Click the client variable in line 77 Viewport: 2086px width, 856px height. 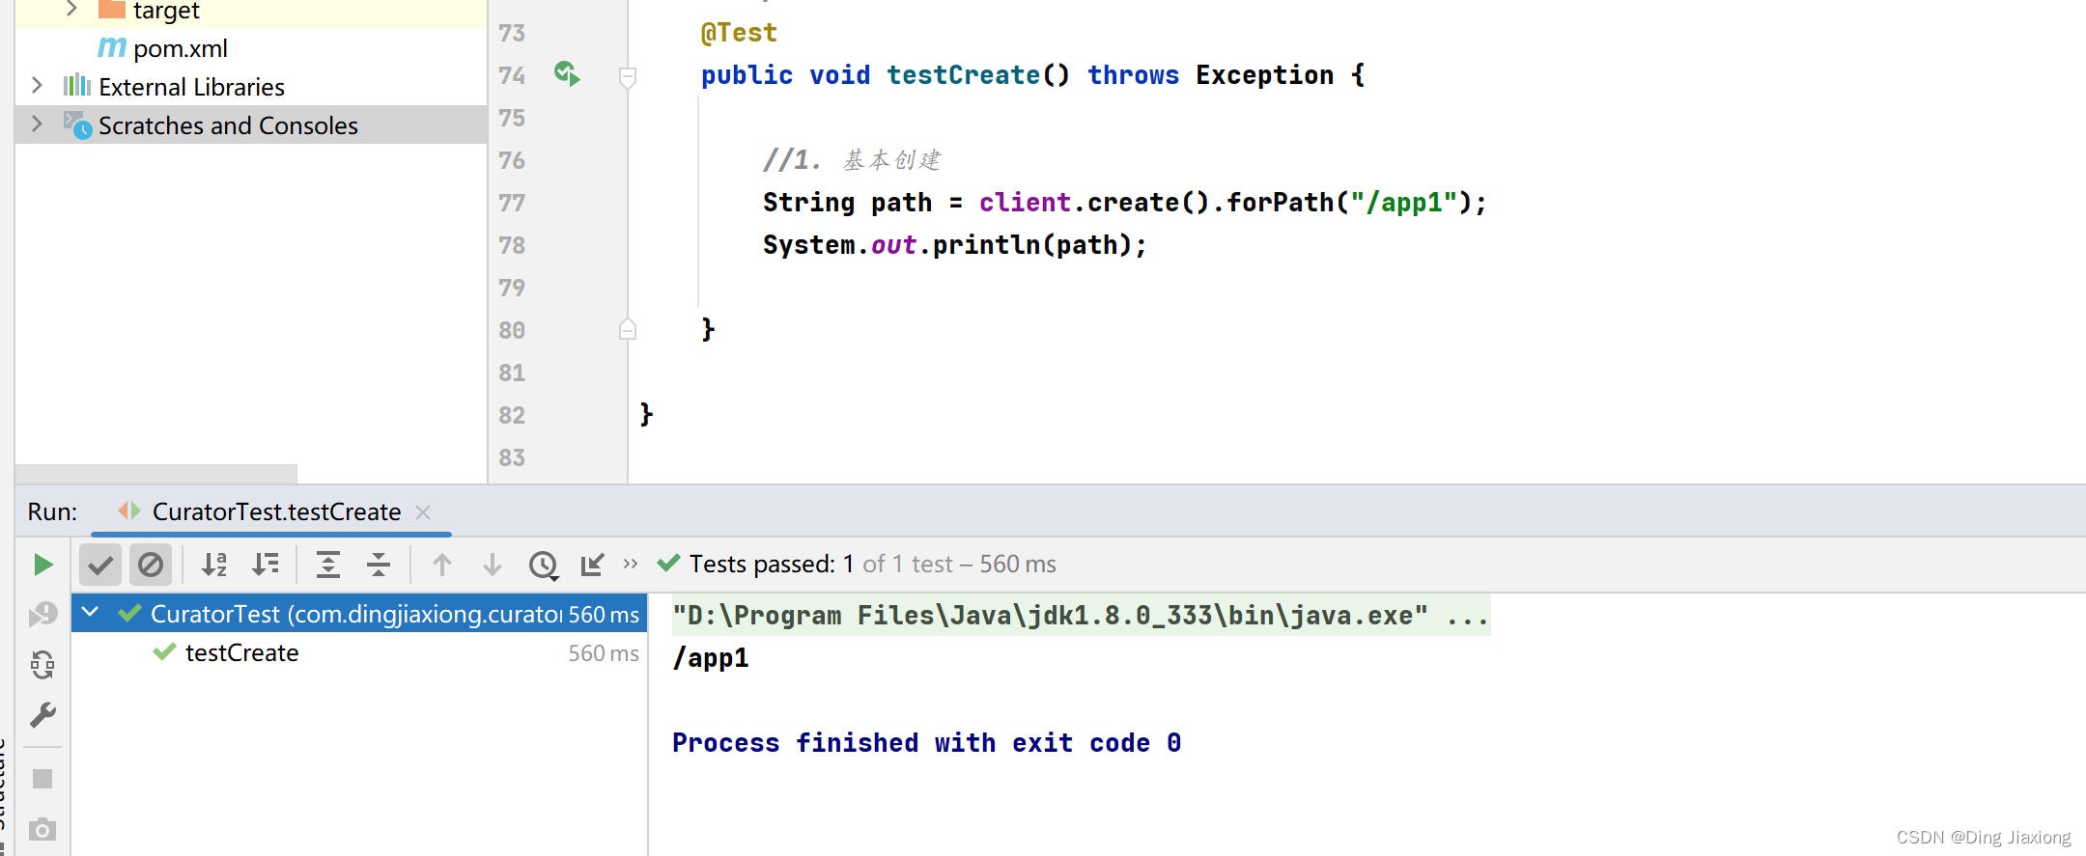click(1025, 203)
